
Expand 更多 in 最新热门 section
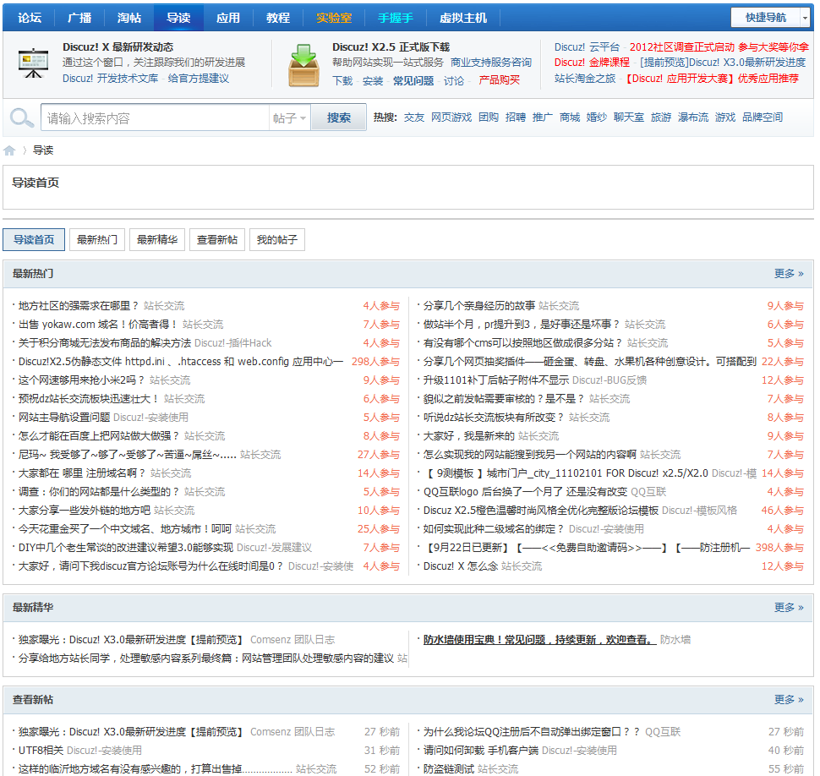[x=788, y=274]
